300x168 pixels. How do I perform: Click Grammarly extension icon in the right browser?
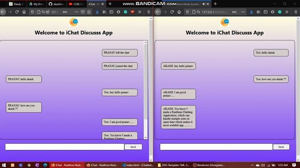pyautogui.click(x=280, y=12)
